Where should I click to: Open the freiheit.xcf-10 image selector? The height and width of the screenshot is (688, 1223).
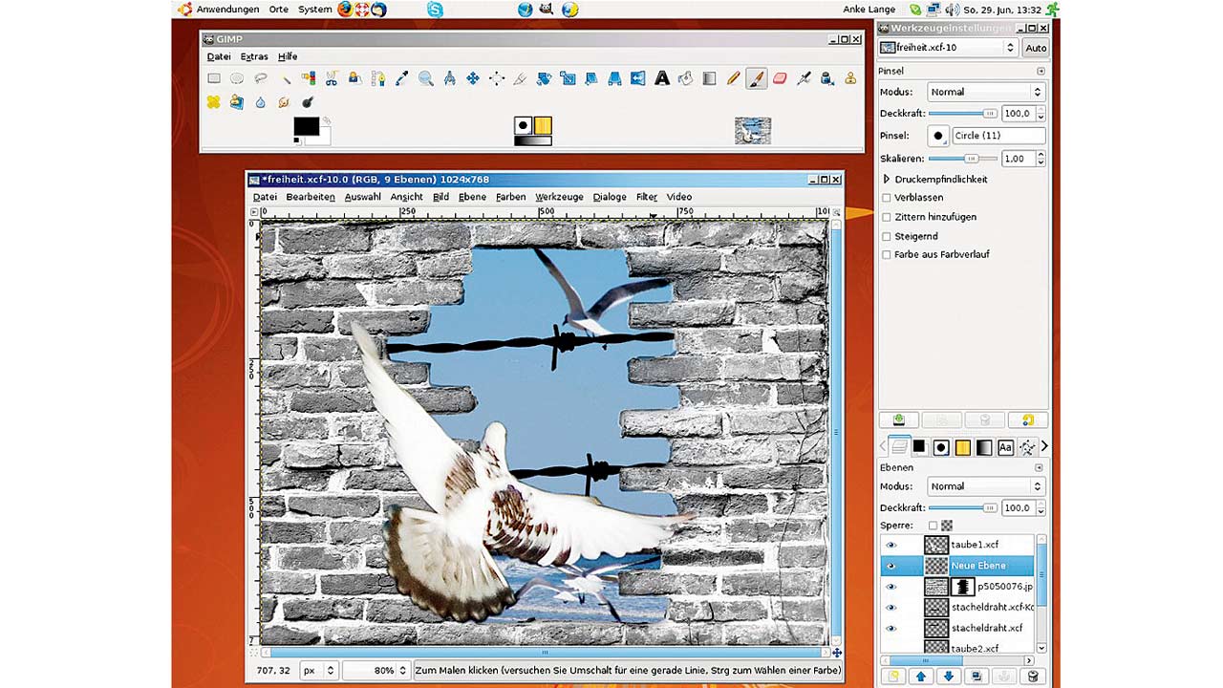[x=948, y=47]
